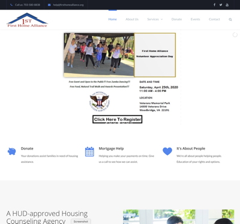Viewport: 240px width, 224px height.
Task: Click the Call us 703-580-8838 link
Action: click(28, 5)
